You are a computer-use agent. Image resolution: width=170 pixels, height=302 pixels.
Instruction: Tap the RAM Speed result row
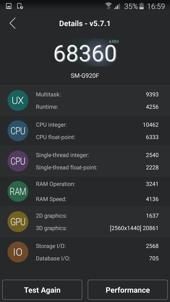tap(97, 199)
